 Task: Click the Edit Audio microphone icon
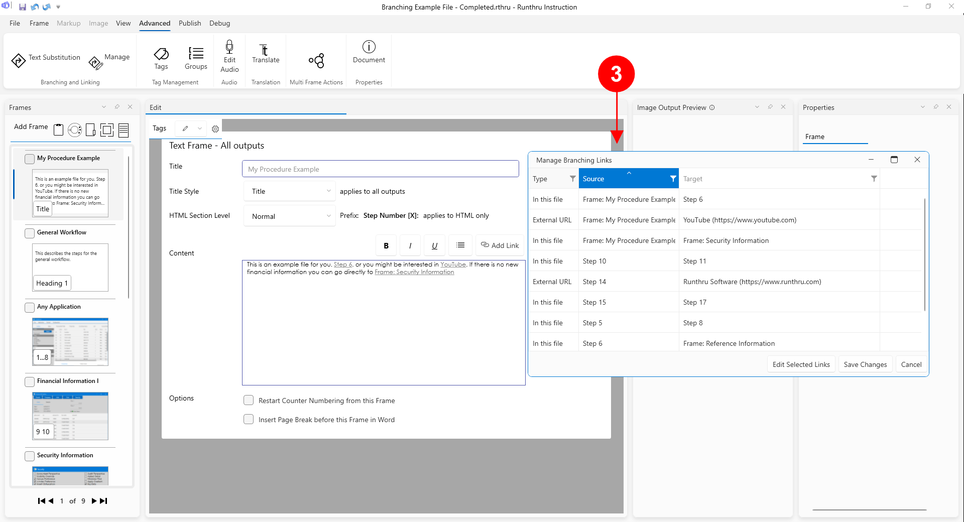tap(229, 47)
